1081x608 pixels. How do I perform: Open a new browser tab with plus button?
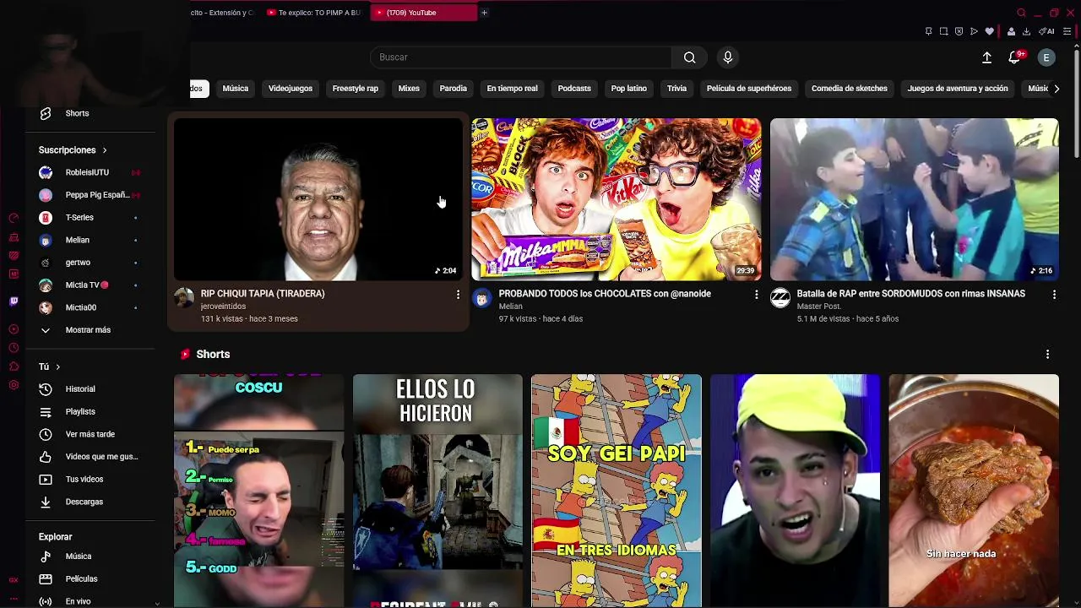click(484, 13)
